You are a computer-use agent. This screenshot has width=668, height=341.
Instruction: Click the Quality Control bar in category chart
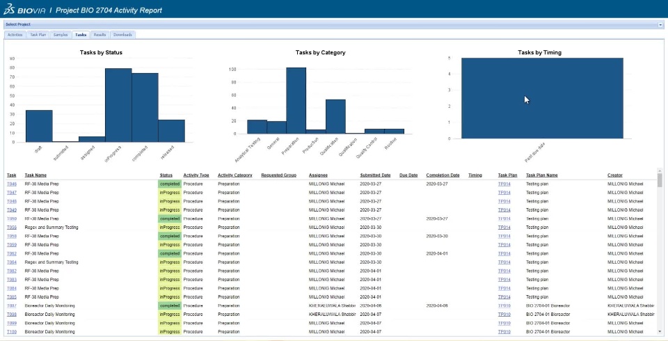(374, 132)
